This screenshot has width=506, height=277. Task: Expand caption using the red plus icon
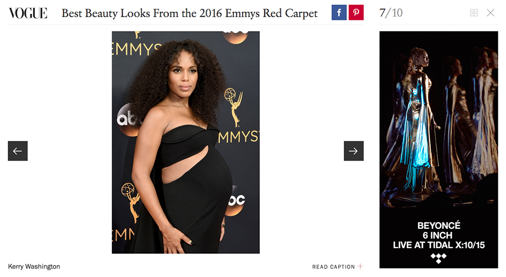[360, 266]
